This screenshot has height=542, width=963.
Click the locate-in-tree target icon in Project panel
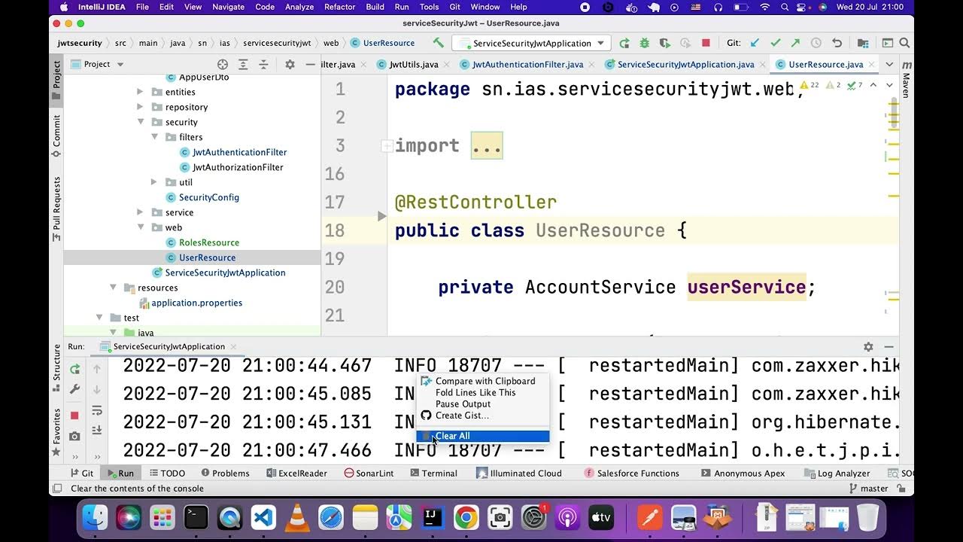coord(223,65)
